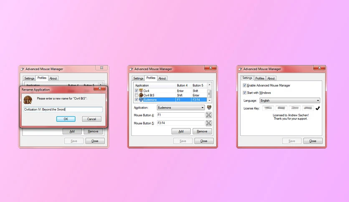Select the Civ4 BtS row name
349x202 pixels.
pyautogui.click(x=149, y=95)
